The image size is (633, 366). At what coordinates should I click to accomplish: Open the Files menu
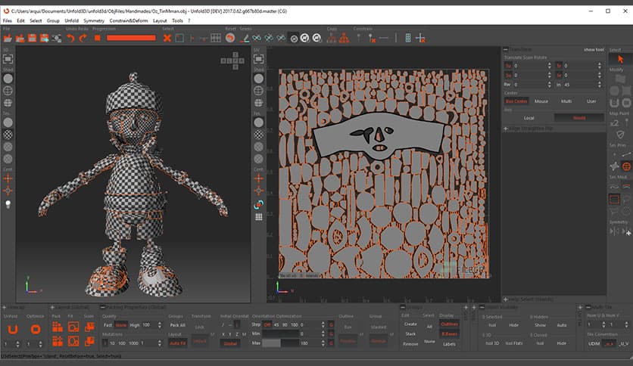click(x=8, y=20)
